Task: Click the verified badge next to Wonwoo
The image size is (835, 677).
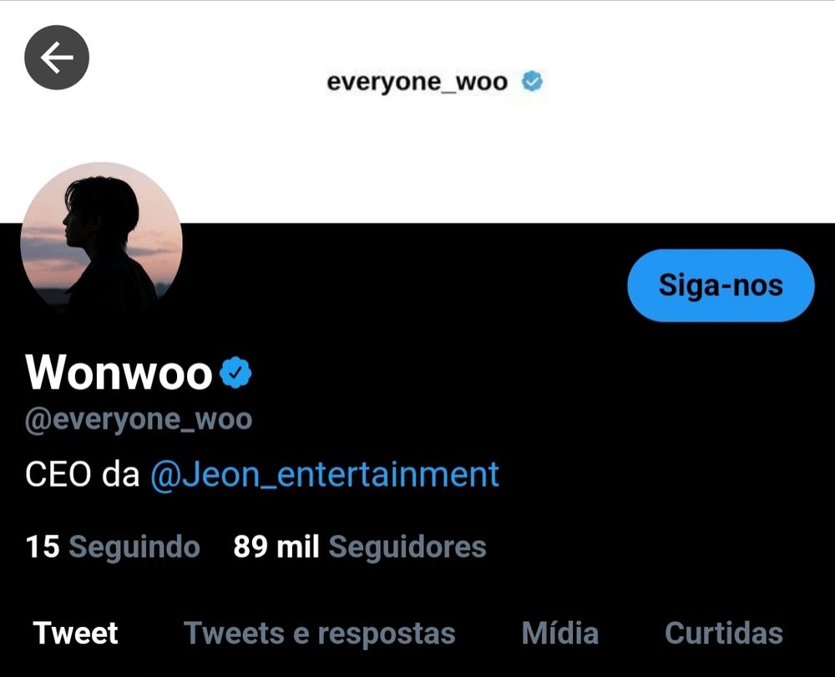Action: tap(235, 372)
